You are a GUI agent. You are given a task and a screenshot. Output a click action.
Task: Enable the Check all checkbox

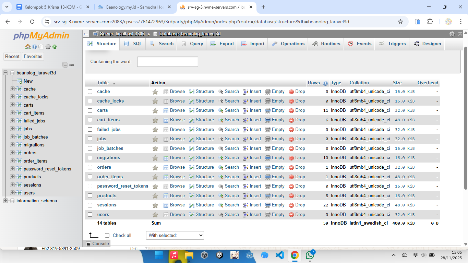[x=107, y=236]
